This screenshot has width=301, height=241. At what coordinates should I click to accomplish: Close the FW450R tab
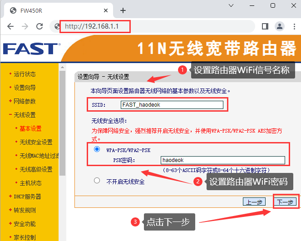pyautogui.click(x=106, y=10)
